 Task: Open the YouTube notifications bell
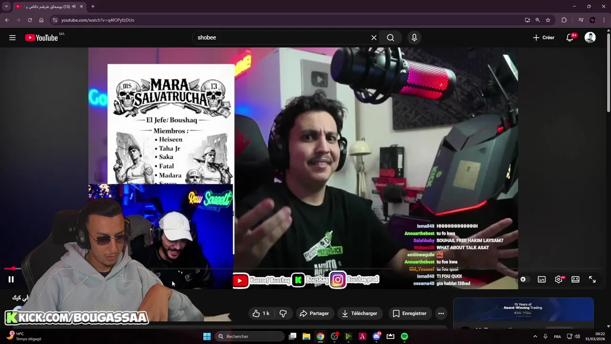point(570,38)
